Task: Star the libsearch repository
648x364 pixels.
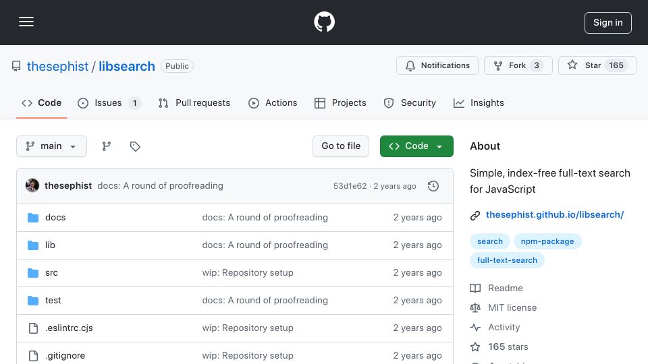Action: pyautogui.click(x=597, y=65)
